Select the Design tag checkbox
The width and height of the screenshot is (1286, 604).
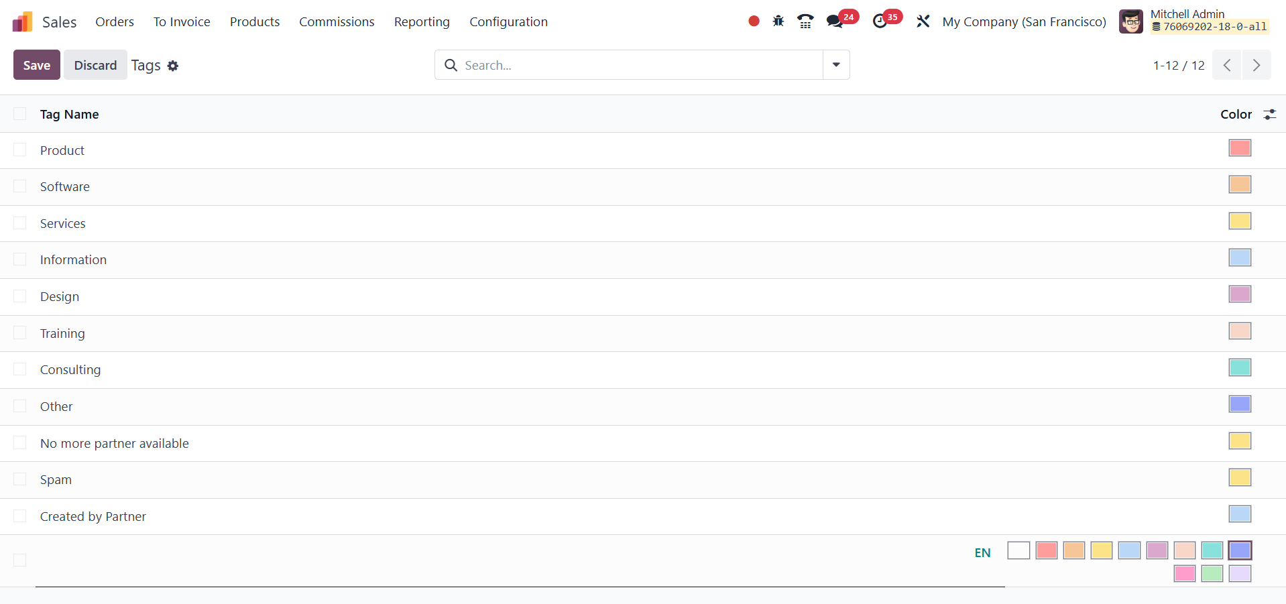pos(20,296)
